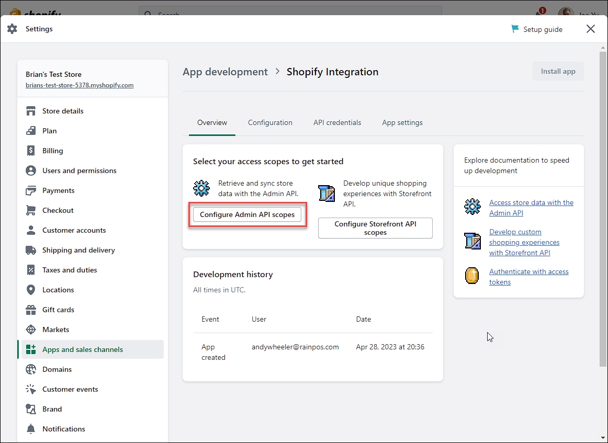
Task: Switch to the Overview tab
Action: click(x=212, y=122)
